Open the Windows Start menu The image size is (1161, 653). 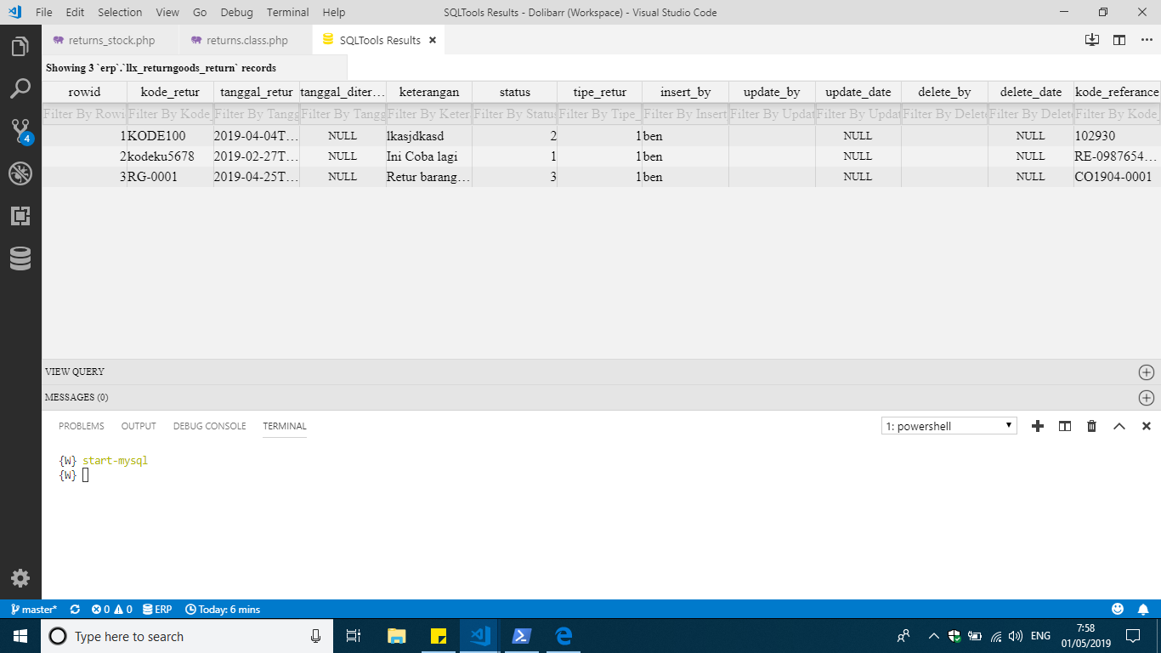[x=20, y=636]
